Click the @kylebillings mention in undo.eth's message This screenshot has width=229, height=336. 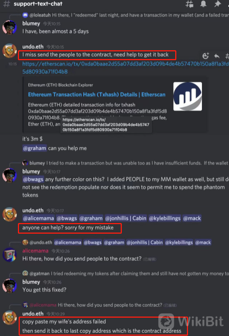pyautogui.click(x=165, y=218)
